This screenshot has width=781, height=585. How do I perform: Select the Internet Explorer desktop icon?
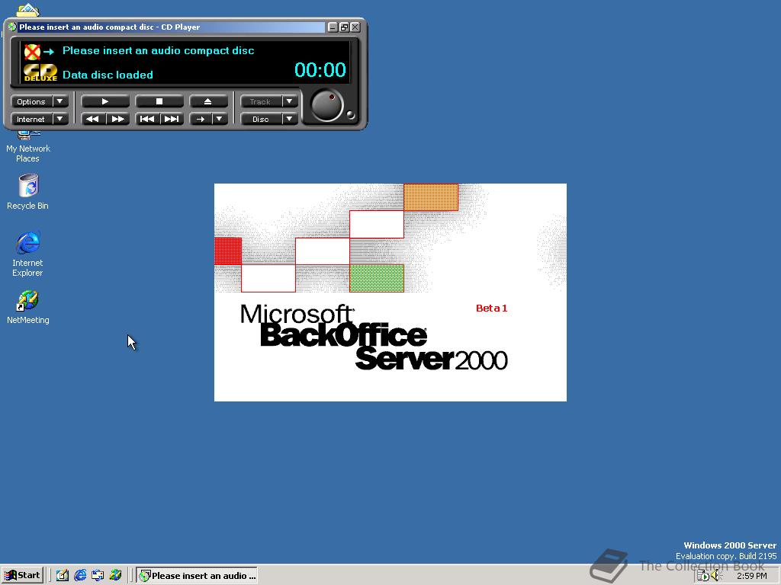pos(28,254)
